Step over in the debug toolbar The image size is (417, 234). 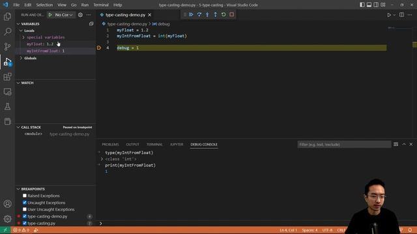point(199,14)
